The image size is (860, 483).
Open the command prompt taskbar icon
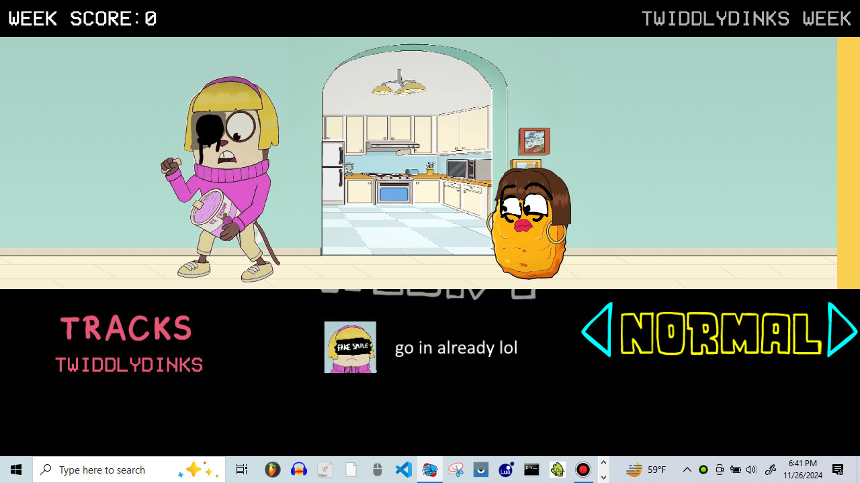tap(531, 470)
